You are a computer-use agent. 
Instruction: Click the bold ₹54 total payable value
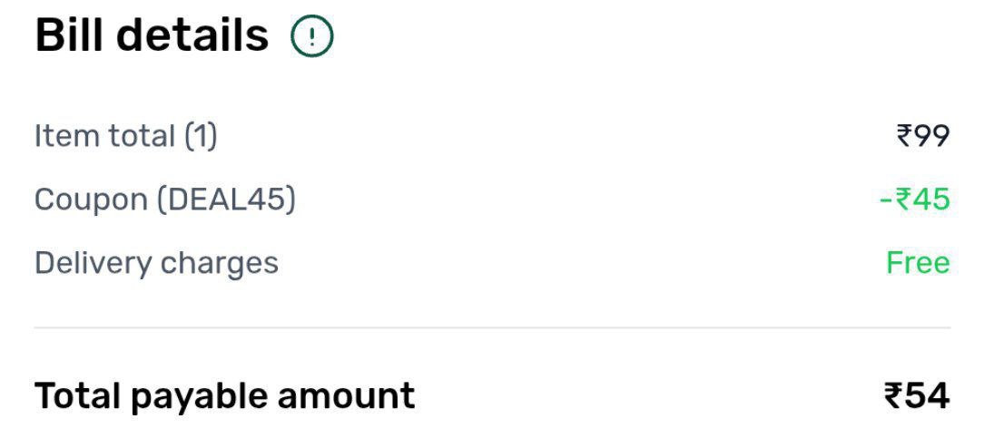(917, 396)
